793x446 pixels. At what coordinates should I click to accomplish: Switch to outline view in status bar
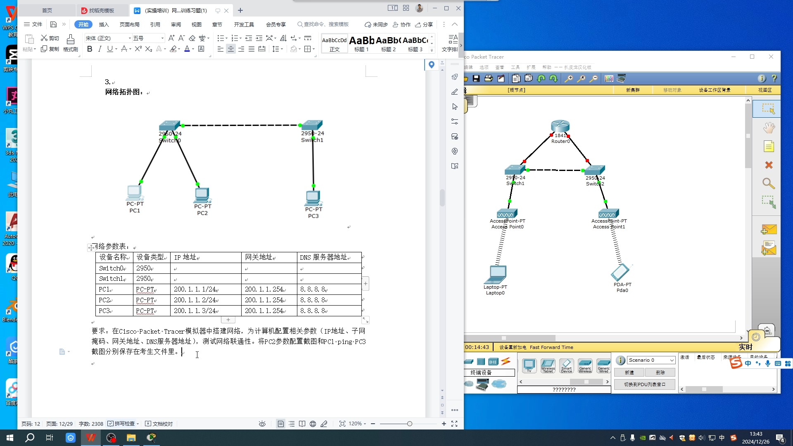click(292, 424)
